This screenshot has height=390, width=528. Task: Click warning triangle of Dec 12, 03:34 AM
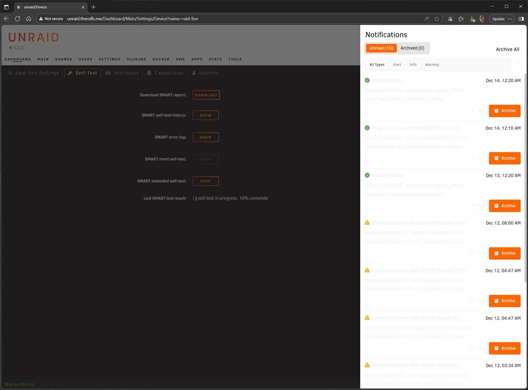(x=367, y=365)
